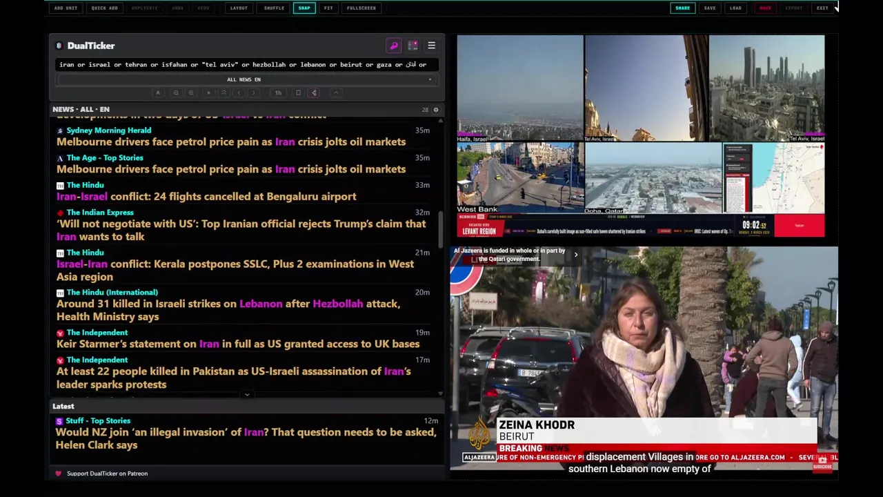The image size is (883, 497).
Task: Collapse the ticker toolbar with up chevron
Action: pyautogui.click(x=336, y=92)
